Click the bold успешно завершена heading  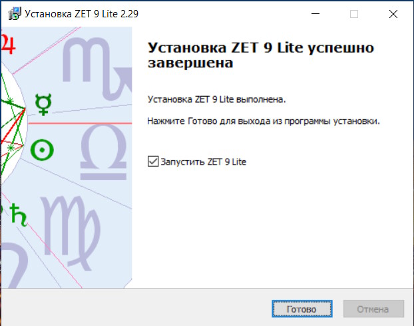260,56
